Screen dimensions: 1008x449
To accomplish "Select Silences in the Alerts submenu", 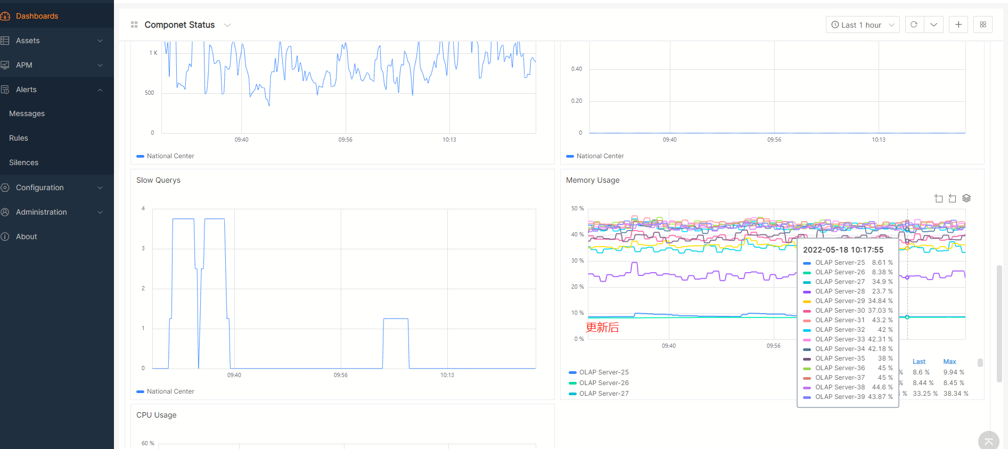I will click(24, 162).
